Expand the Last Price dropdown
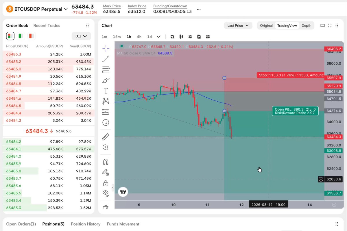Viewport: 347px width, 231px height. [238, 25]
